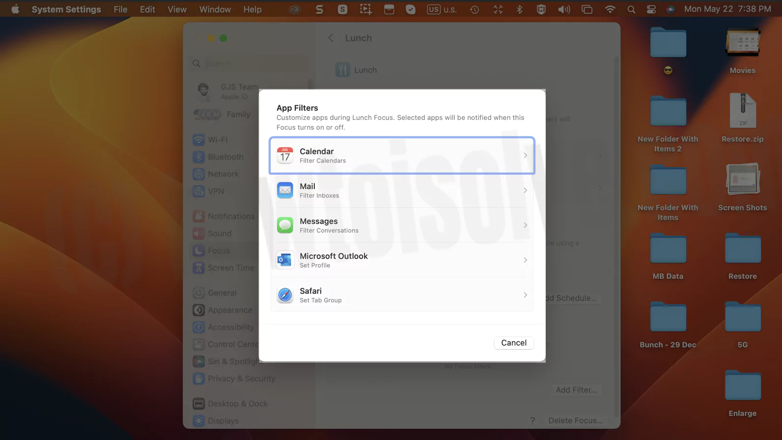Select Notifications in settings sidebar
The width and height of the screenshot is (782, 440).
tap(224, 216)
